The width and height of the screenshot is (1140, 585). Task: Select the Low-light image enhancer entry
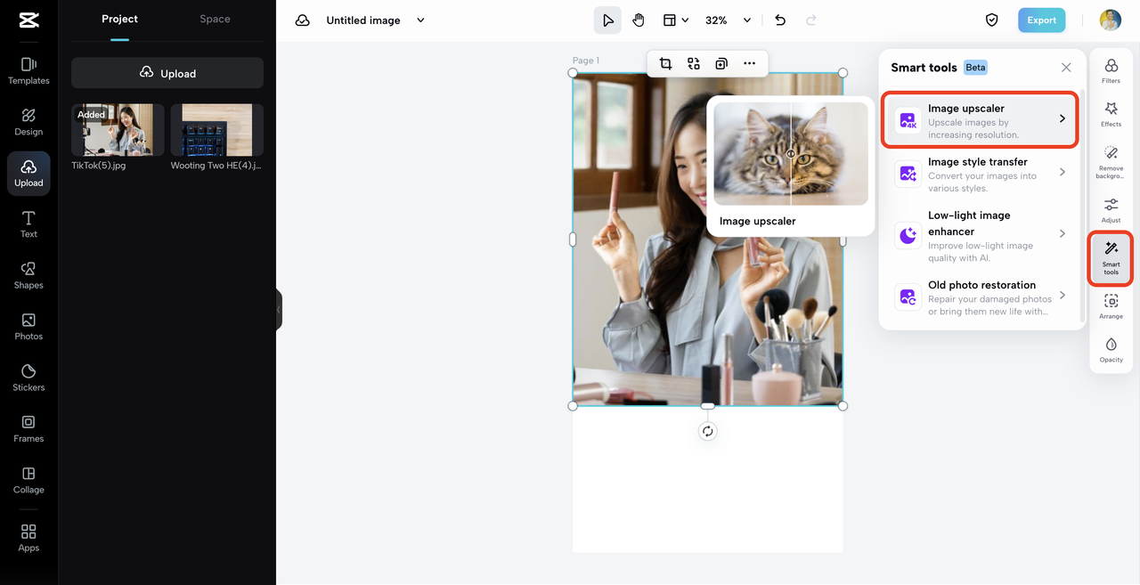(981, 236)
